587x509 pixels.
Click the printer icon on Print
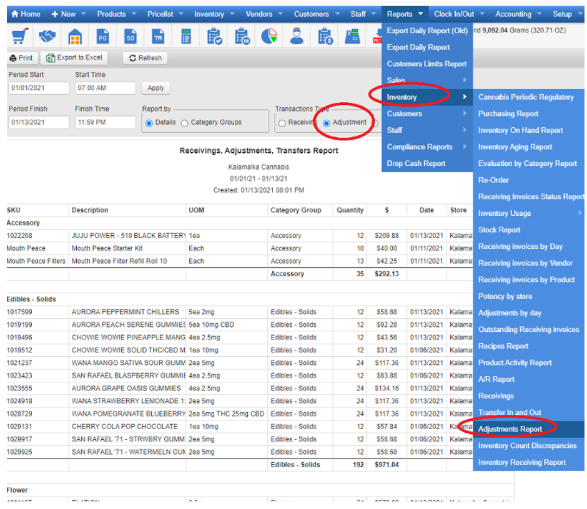click(x=14, y=58)
